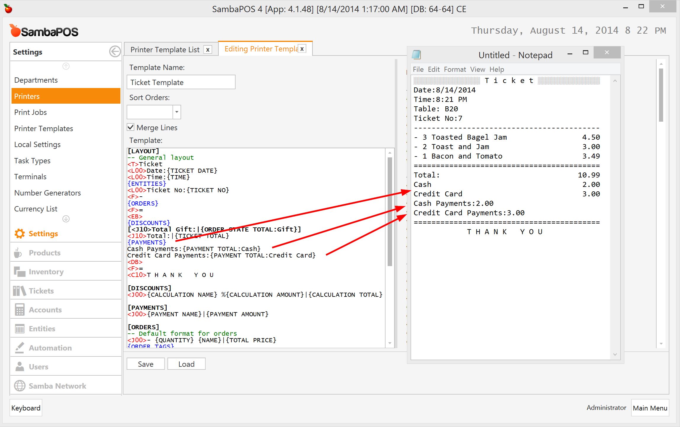
Task: Click the Settings gear icon
Action: 20,234
